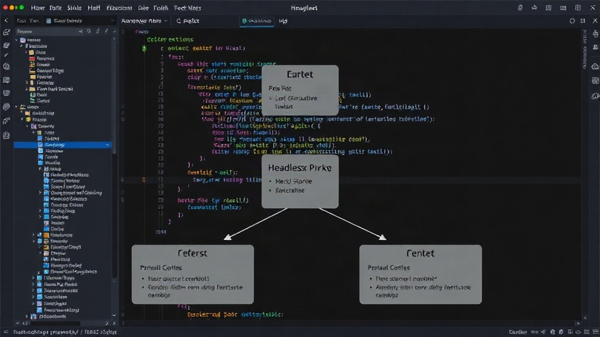
Task: Open the gauge-shaped icon in right tool strip
Action: point(595,97)
